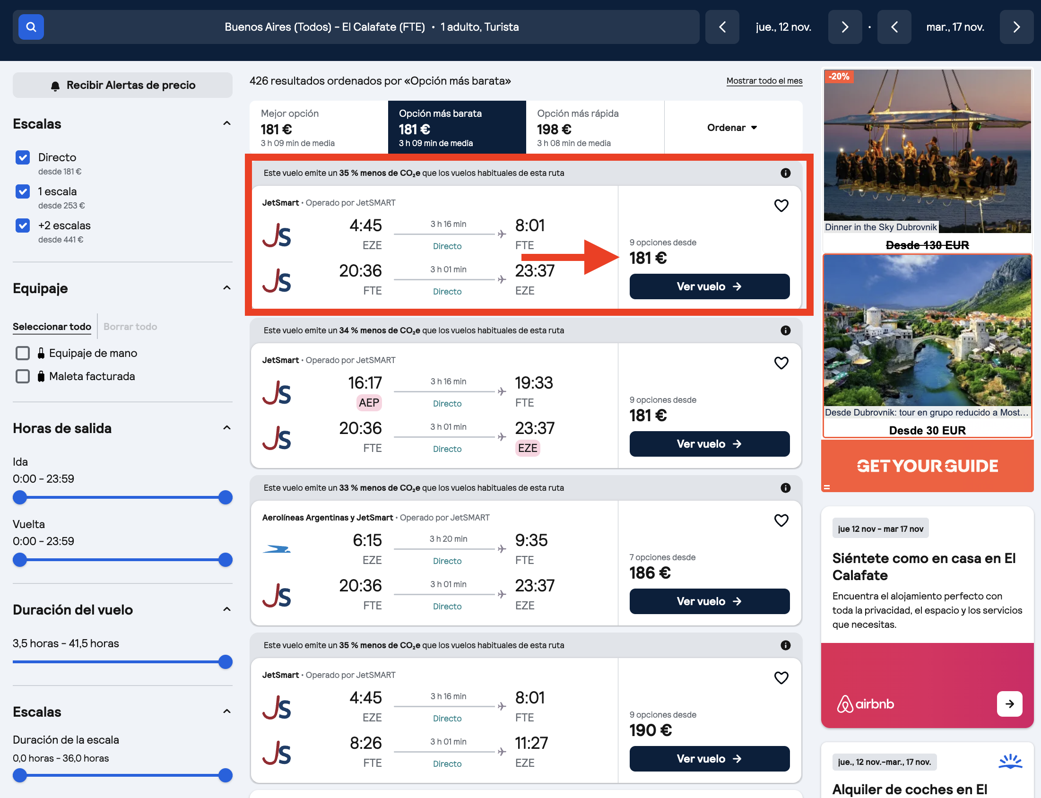Select the Opción más barata tab
This screenshot has width=1041, height=798.
457,127
